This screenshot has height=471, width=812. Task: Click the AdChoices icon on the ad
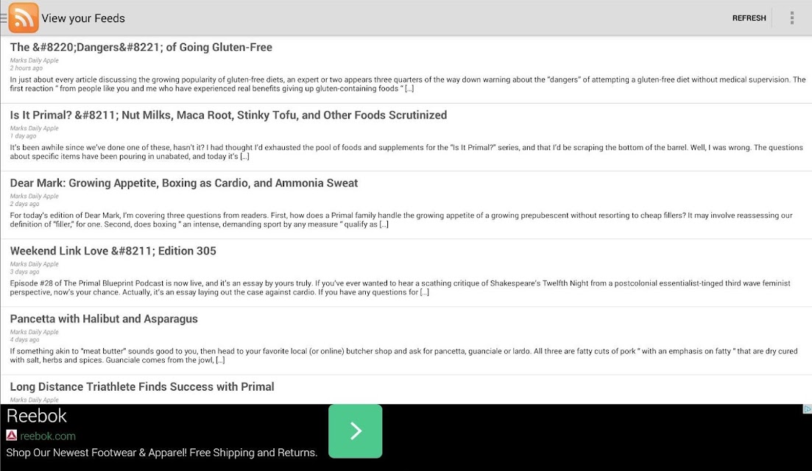point(807,409)
